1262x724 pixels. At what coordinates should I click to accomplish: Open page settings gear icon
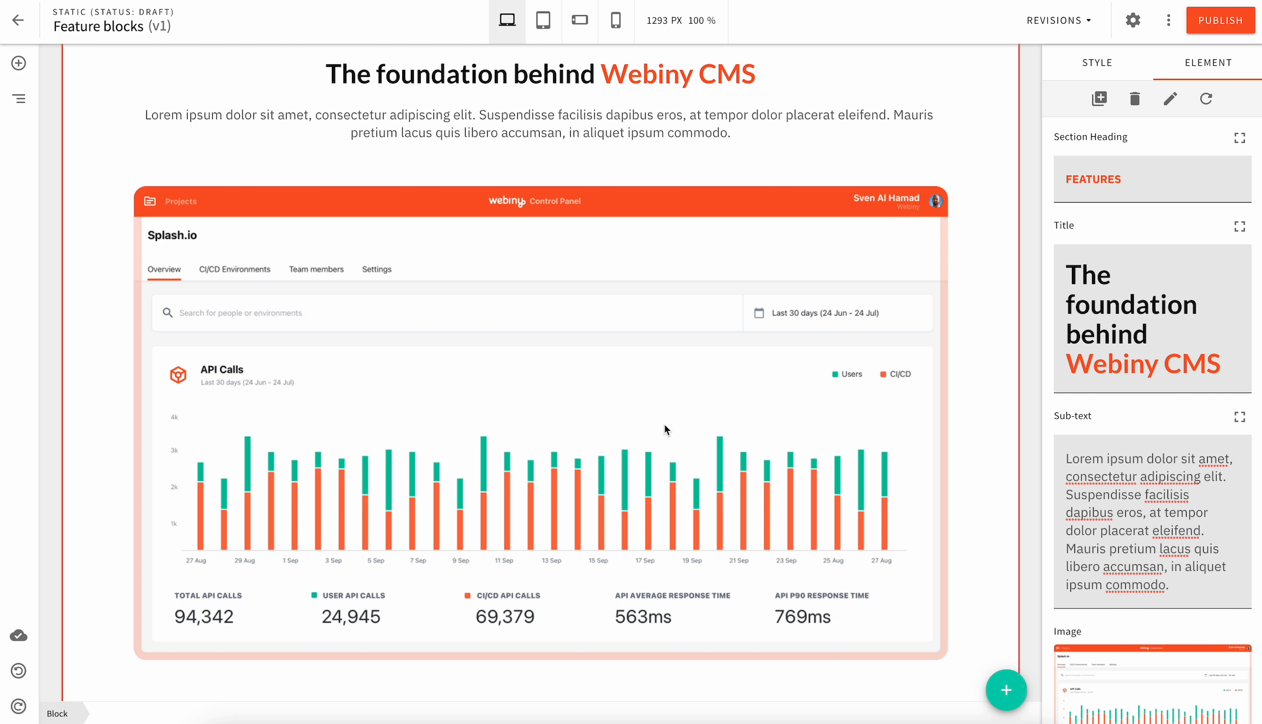click(x=1133, y=20)
